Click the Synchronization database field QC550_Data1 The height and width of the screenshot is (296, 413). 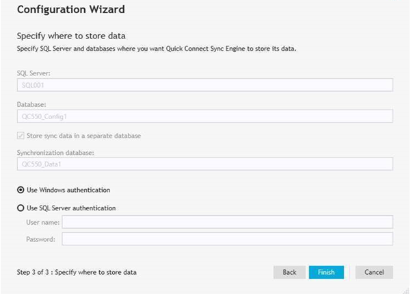click(x=205, y=164)
